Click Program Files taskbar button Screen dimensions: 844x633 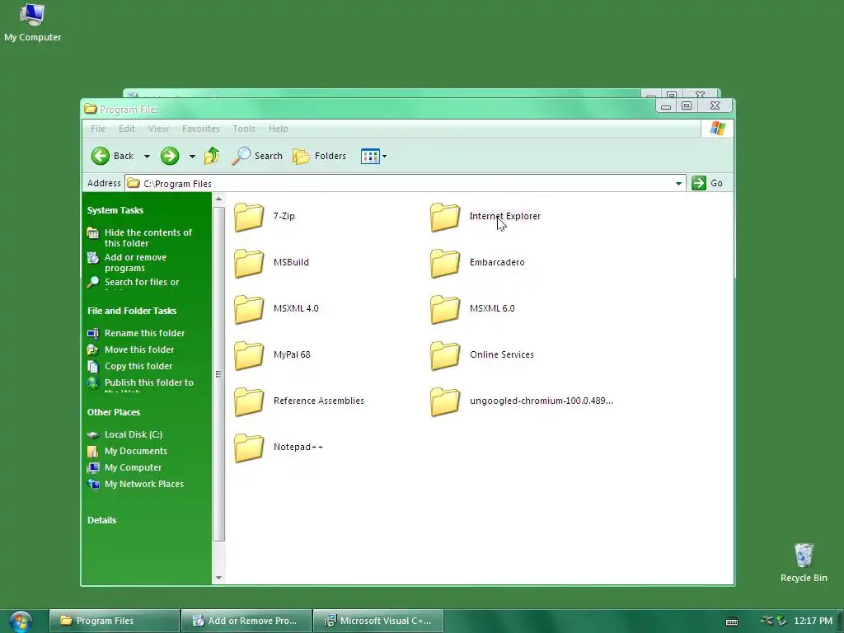(x=115, y=621)
